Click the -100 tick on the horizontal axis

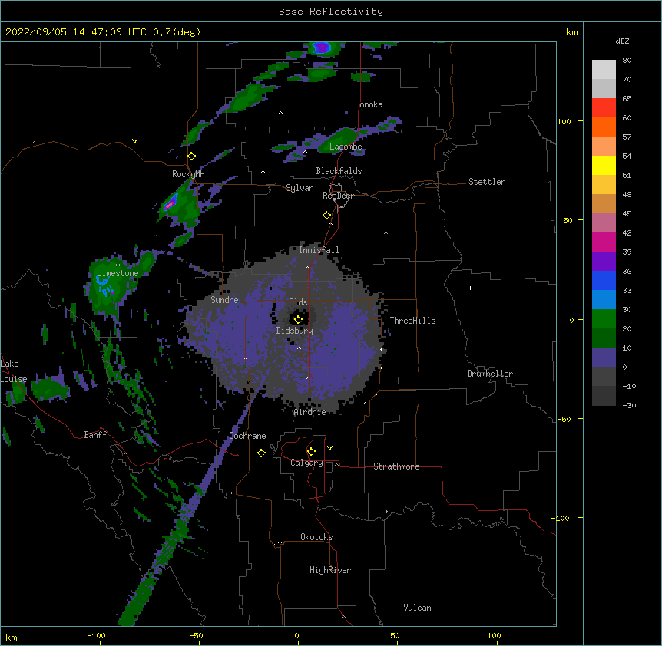pyautogui.click(x=97, y=635)
